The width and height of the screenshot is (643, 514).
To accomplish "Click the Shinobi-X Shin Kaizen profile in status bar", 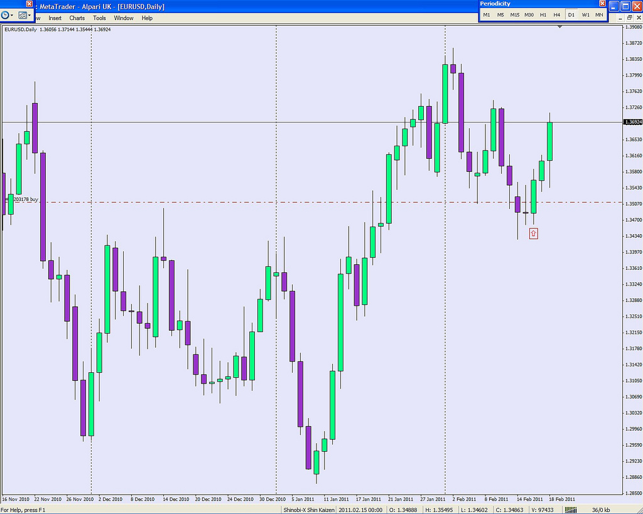I will click(309, 510).
